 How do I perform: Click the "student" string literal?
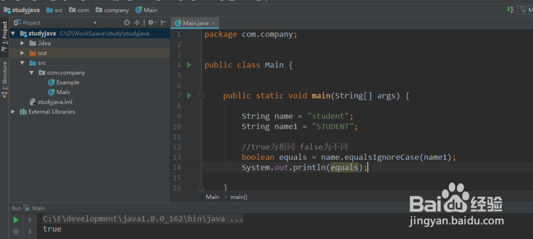point(328,116)
